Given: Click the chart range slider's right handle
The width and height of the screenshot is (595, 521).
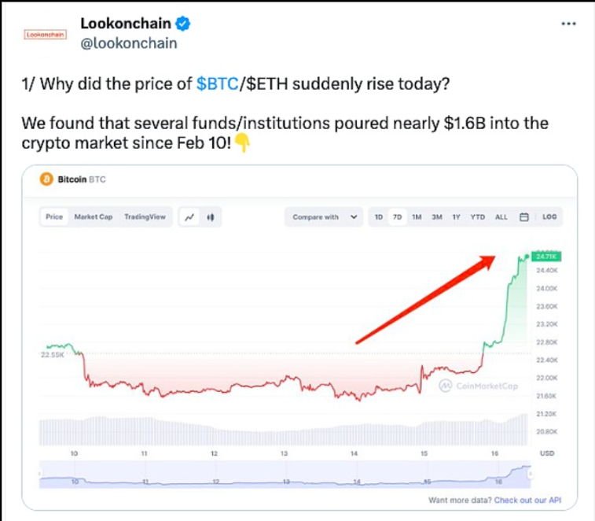Looking at the screenshot, I should tap(531, 475).
